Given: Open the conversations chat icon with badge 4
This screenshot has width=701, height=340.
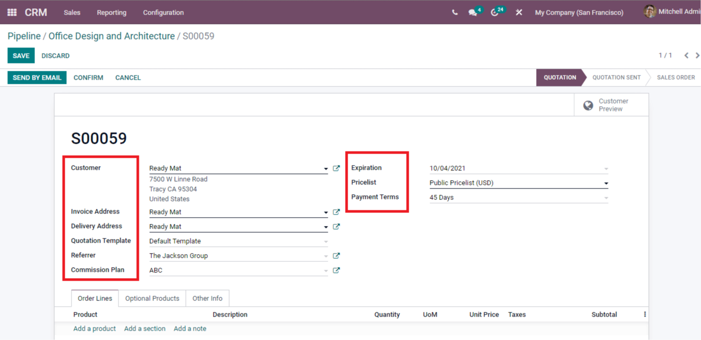Looking at the screenshot, I should point(473,12).
